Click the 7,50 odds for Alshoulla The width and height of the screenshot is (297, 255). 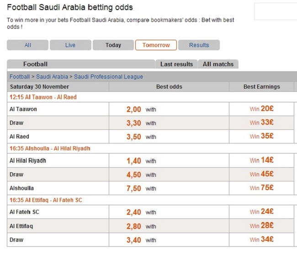(134, 188)
